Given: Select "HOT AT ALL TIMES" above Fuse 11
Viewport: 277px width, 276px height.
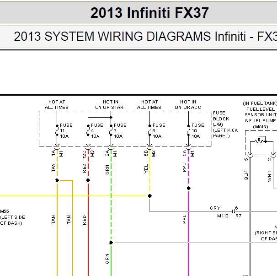Looking at the screenshot, I should point(57,104).
